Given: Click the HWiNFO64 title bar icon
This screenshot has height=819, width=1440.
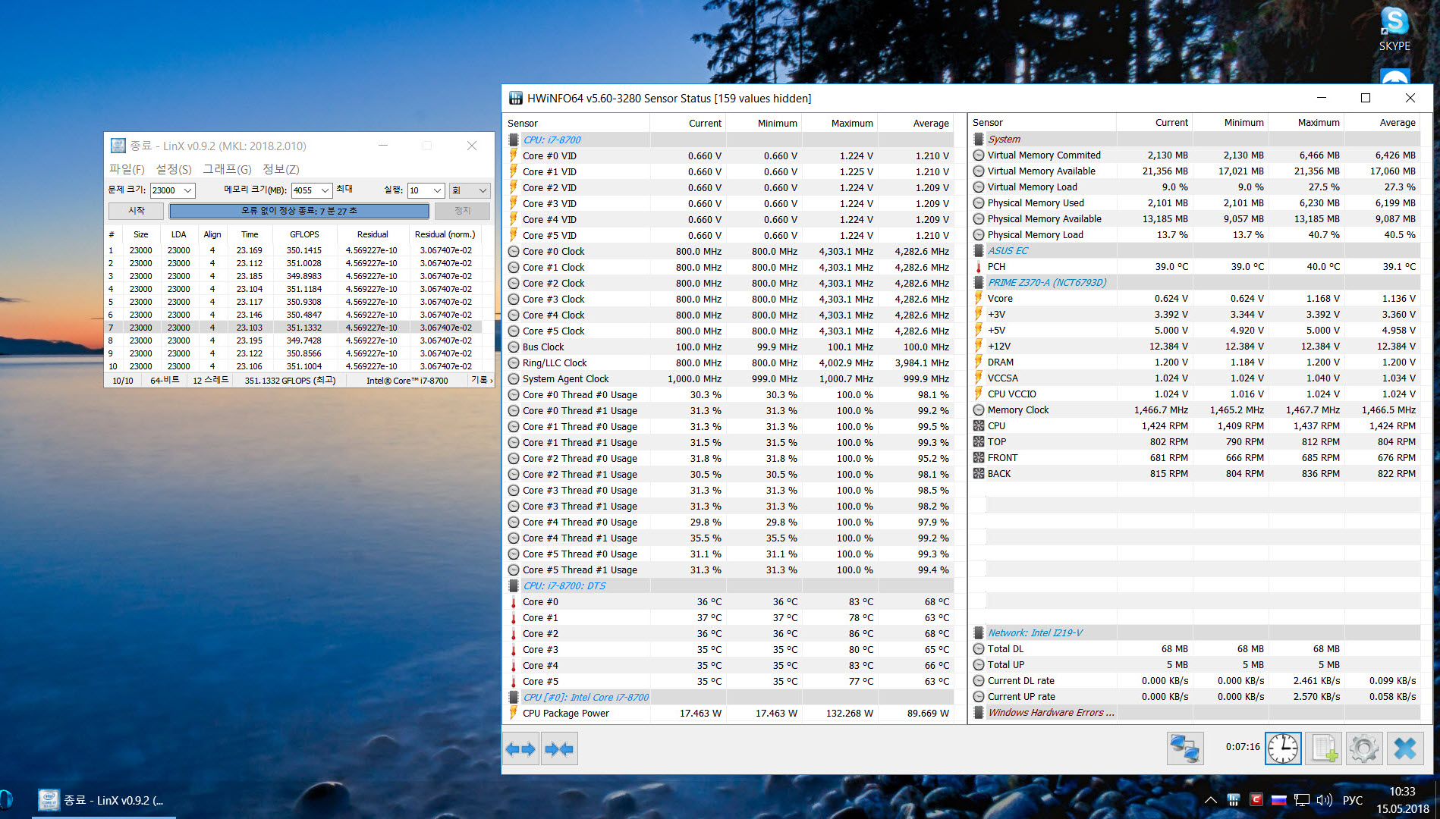Looking at the screenshot, I should coord(516,98).
